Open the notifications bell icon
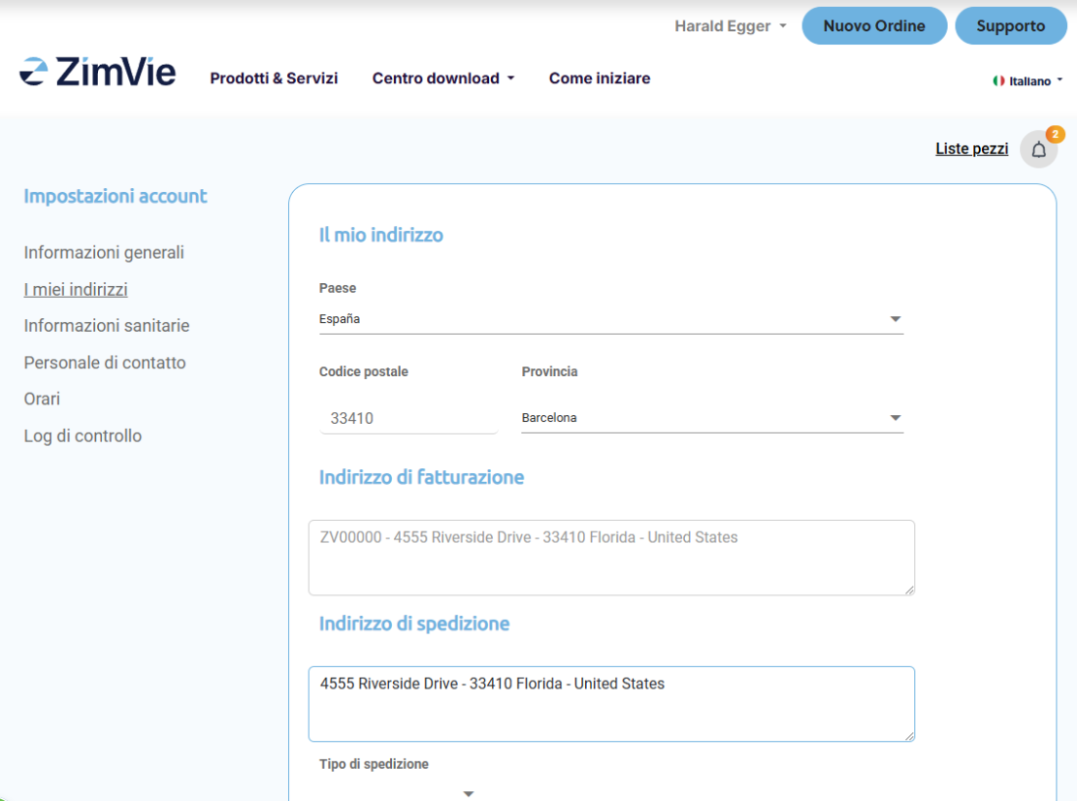The width and height of the screenshot is (1077, 801). point(1039,149)
